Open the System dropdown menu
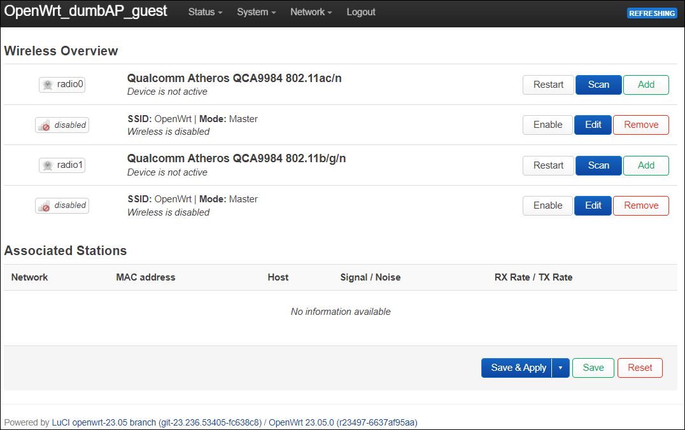This screenshot has width=685, height=430. pyautogui.click(x=257, y=12)
